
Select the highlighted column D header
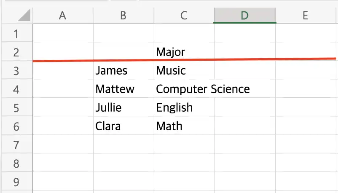[x=245, y=15]
